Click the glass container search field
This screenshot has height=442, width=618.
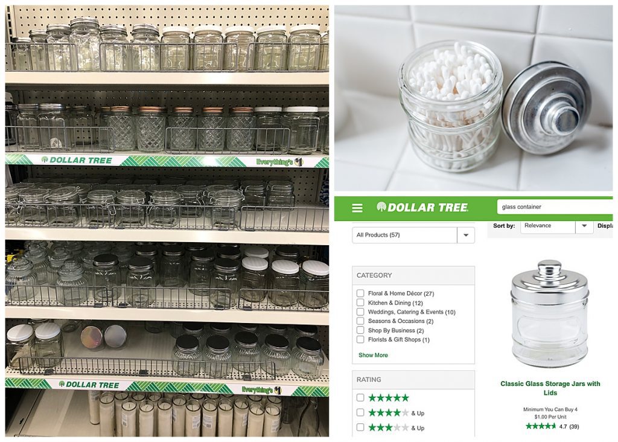coord(555,207)
